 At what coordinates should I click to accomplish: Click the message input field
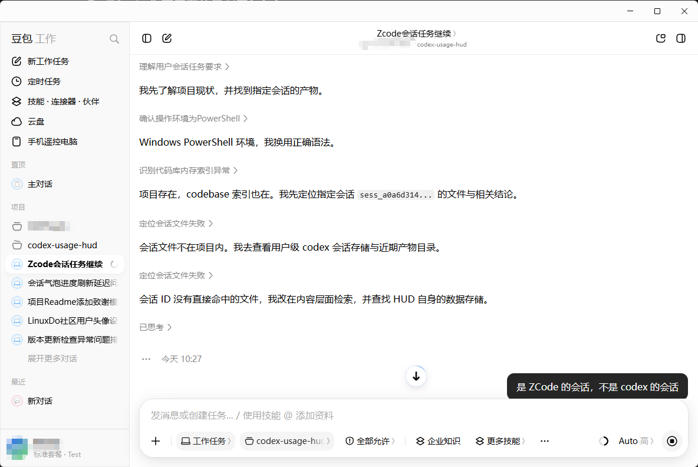tap(413, 415)
